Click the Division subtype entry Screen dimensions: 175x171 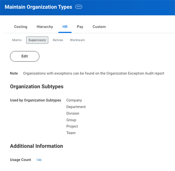[73, 113]
